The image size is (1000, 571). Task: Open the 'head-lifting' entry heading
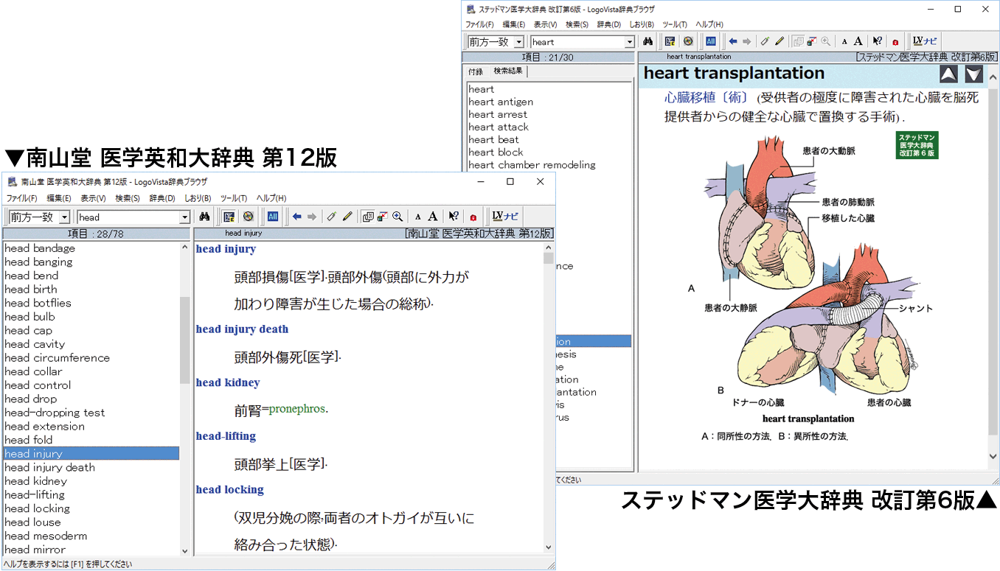(226, 436)
